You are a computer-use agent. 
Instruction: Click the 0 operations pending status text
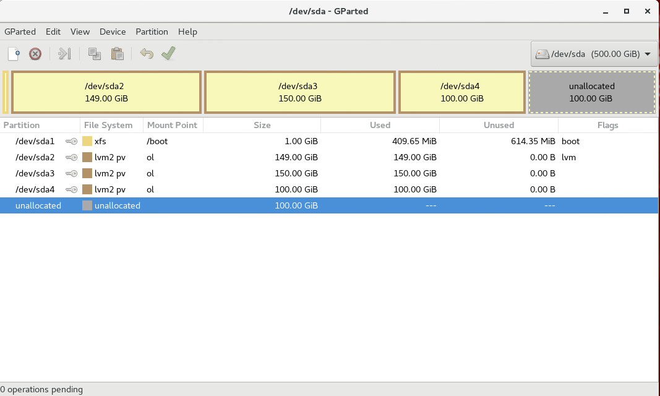coord(41,390)
